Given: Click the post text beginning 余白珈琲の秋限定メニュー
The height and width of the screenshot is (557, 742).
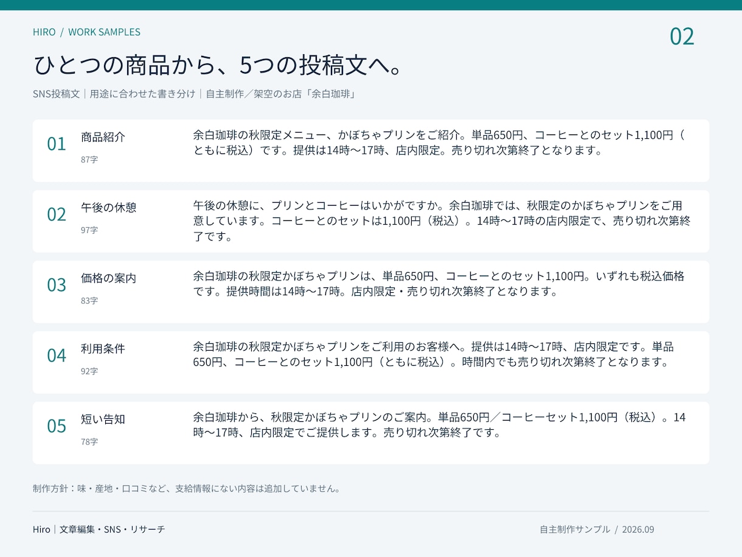Looking at the screenshot, I should pos(439,142).
